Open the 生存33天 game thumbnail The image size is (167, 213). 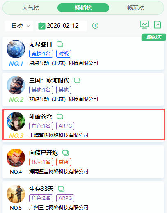pos(16,194)
